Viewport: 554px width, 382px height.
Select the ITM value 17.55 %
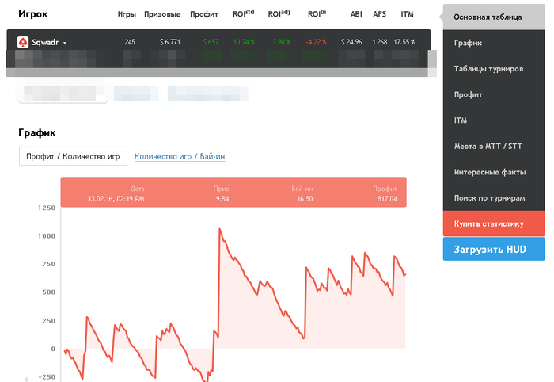[x=404, y=42]
